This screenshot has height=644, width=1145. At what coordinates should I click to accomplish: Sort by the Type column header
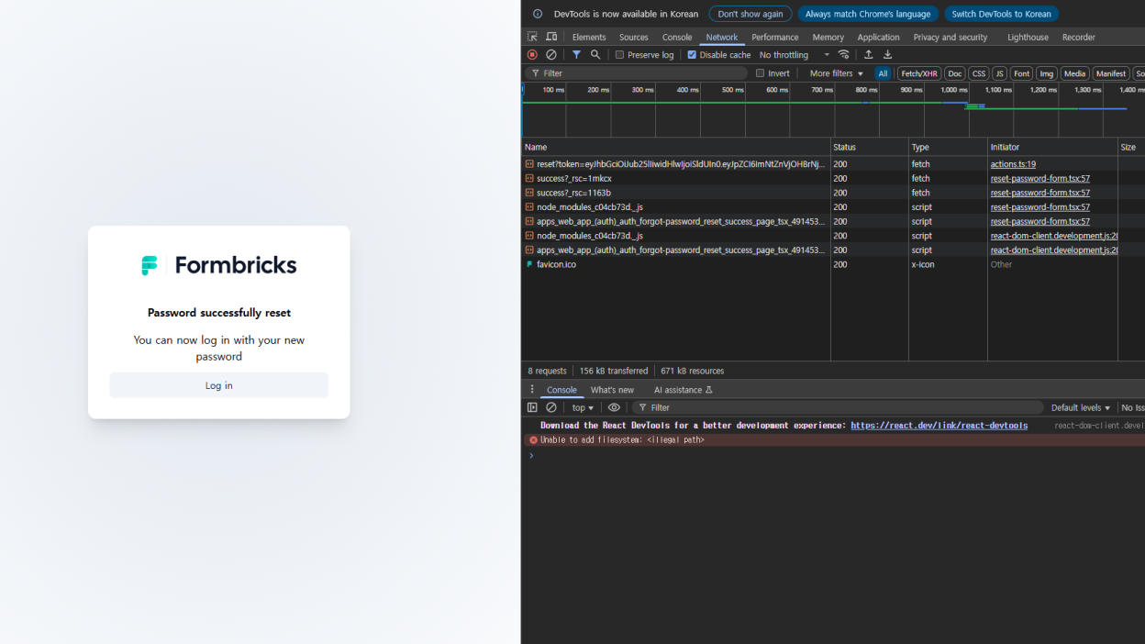[x=948, y=147]
